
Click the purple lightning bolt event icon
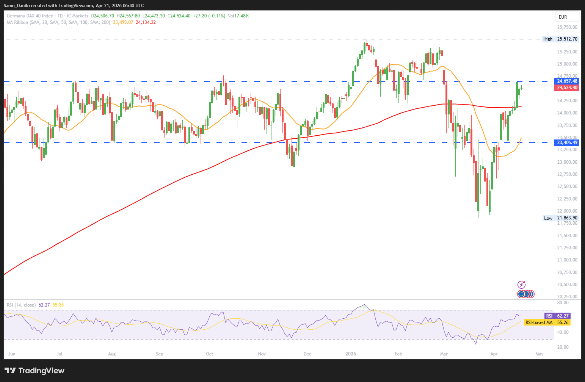tap(522, 285)
